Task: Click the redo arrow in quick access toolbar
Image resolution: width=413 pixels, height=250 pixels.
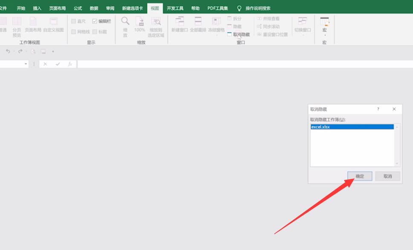Action: tap(20, 51)
